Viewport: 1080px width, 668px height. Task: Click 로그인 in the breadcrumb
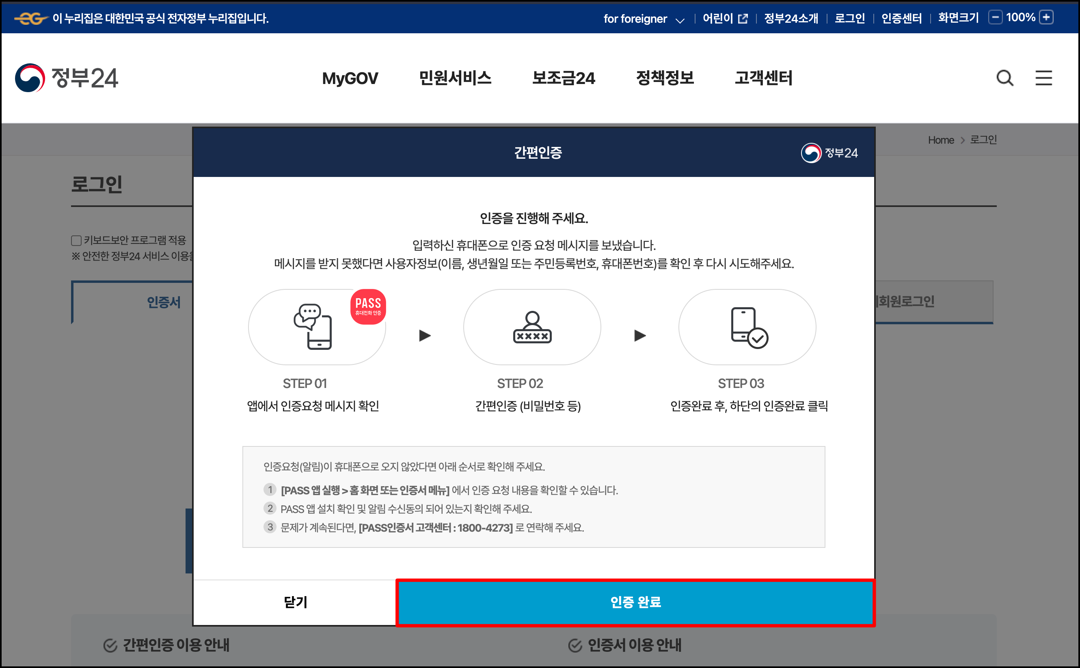[983, 140]
